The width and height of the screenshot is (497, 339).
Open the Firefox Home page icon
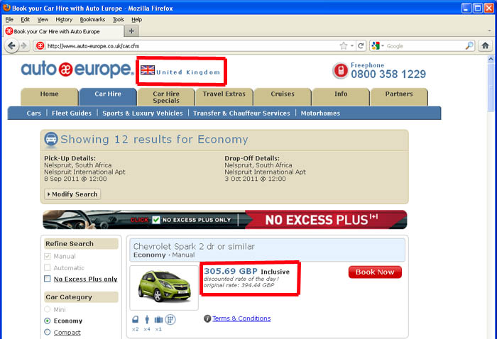pyautogui.click(x=485, y=46)
